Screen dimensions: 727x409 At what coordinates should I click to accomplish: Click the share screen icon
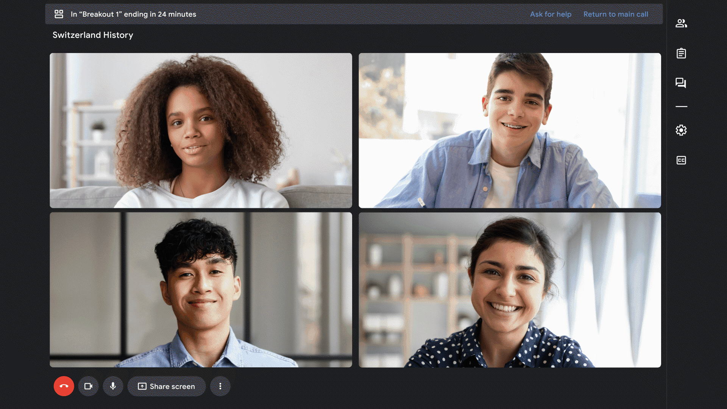click(x=141, y=386)
